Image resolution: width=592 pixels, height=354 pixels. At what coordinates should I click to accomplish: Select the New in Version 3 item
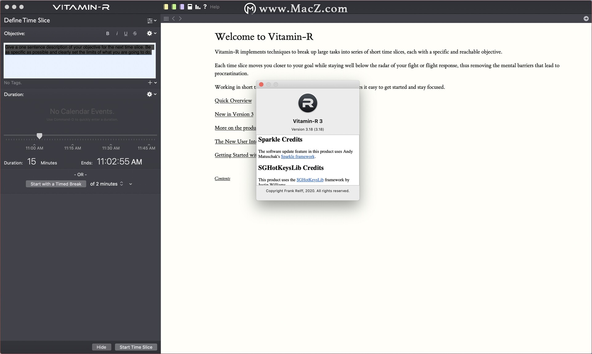click(234, 114)
